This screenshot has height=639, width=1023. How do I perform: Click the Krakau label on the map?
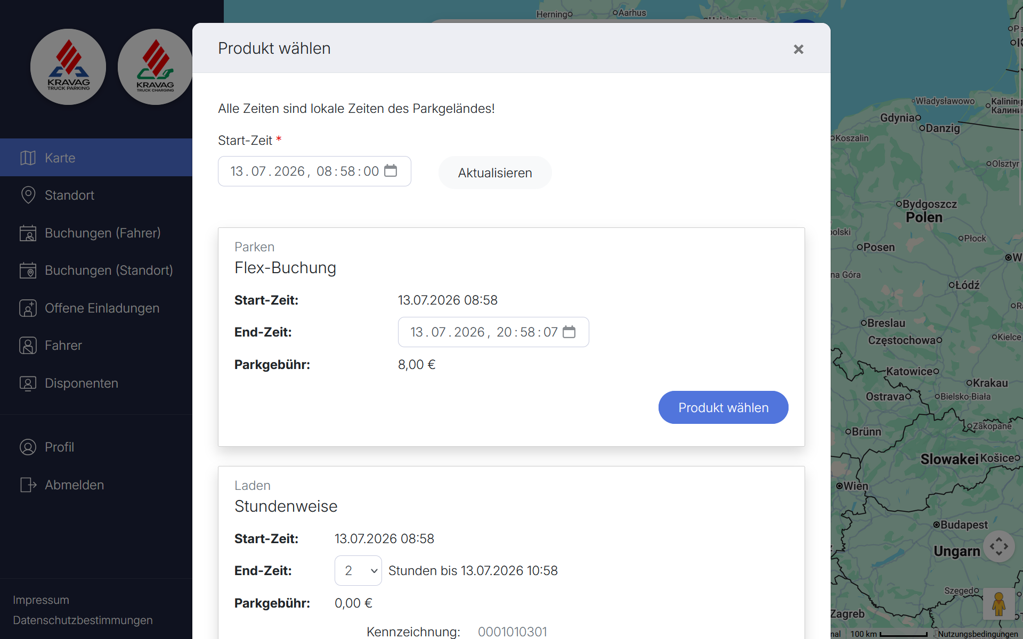pyautogui.click(x=990, y=382)
